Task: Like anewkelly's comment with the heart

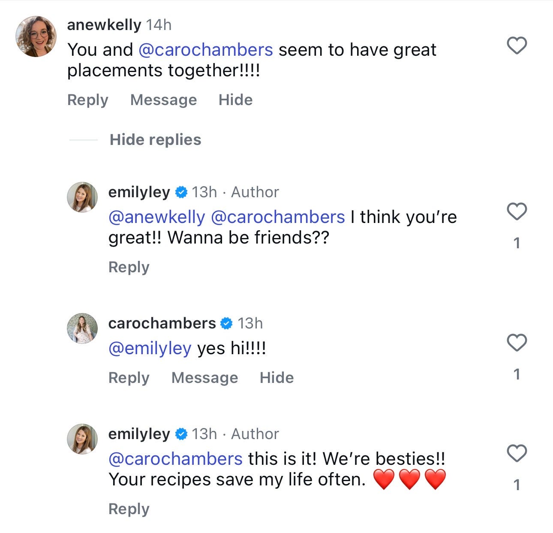Action: [517, 45]
